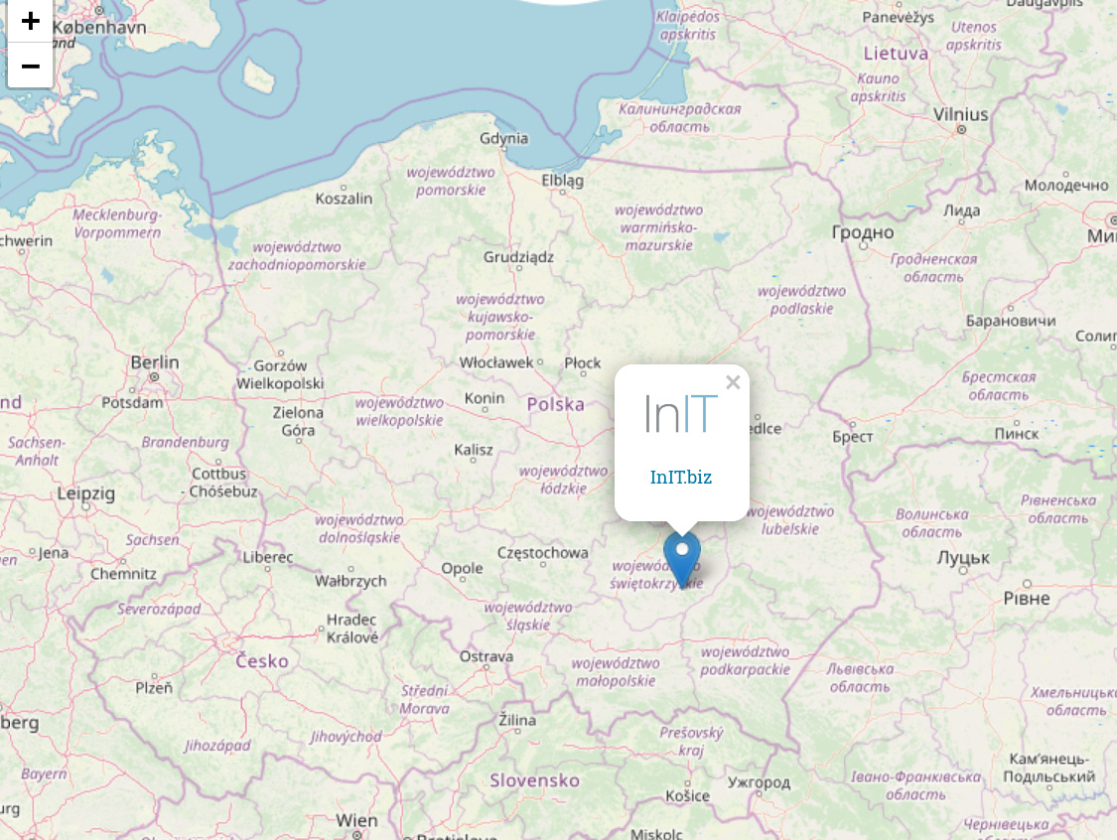Screen dimensions: 1117x840
Task: Click the Leipzig city label
Action: [x=85, y=493]
